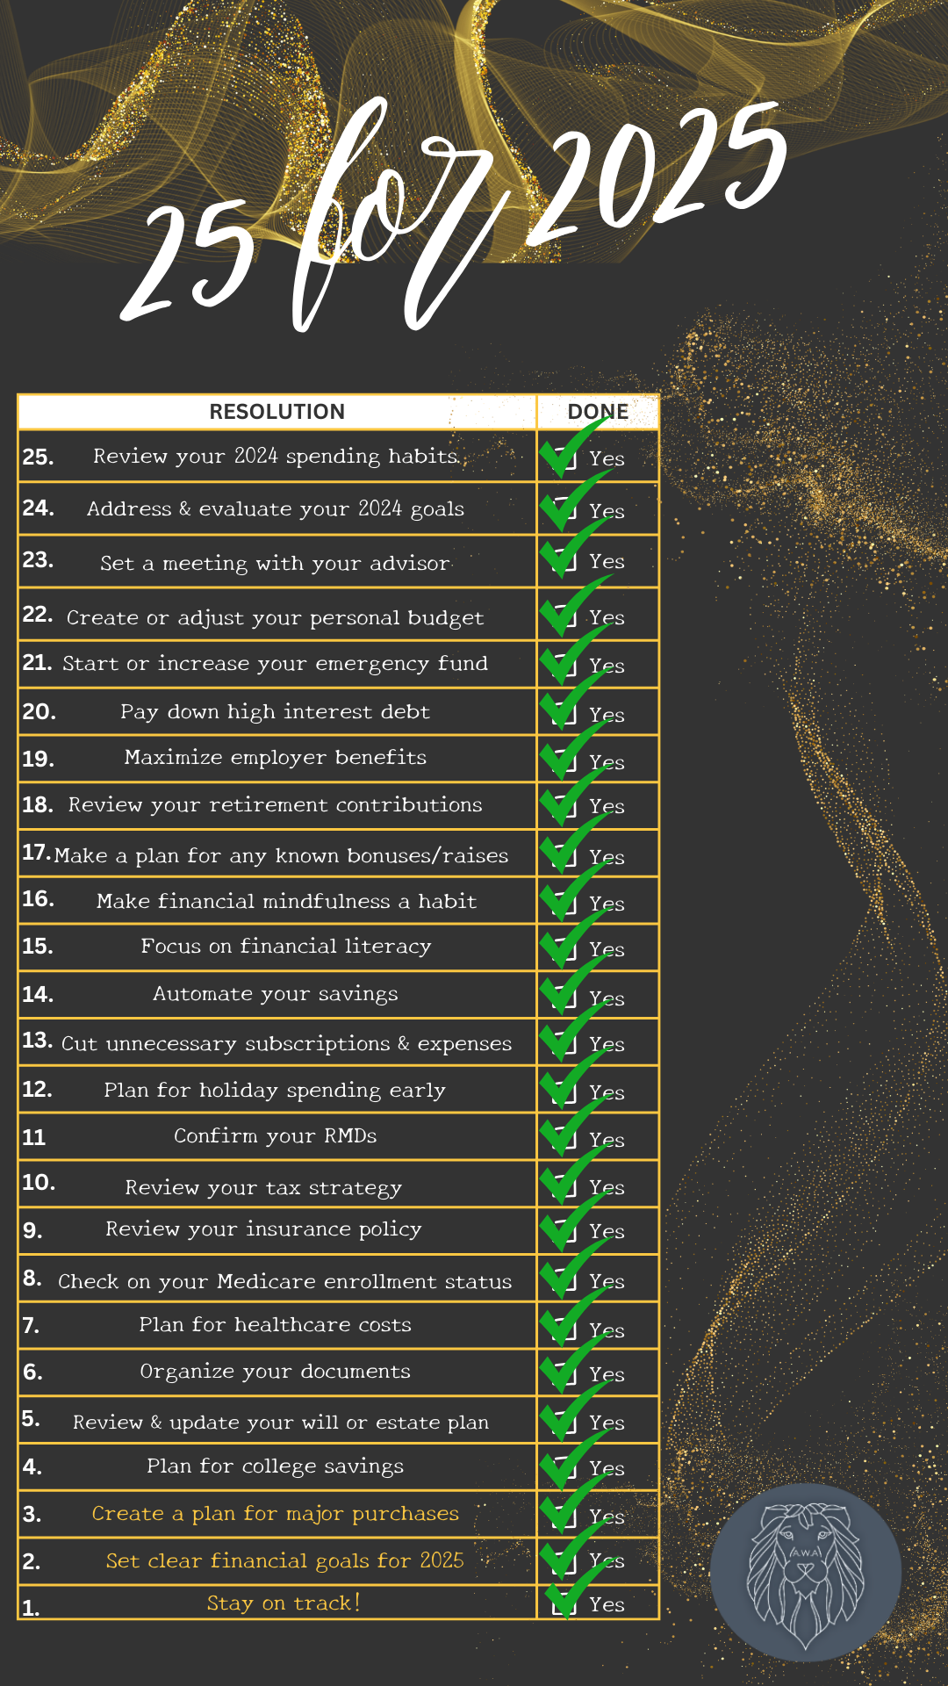The height and width of the screenshot is (1686, 948).
Task: Click the lion logo badge
Action: point(805,1572)
